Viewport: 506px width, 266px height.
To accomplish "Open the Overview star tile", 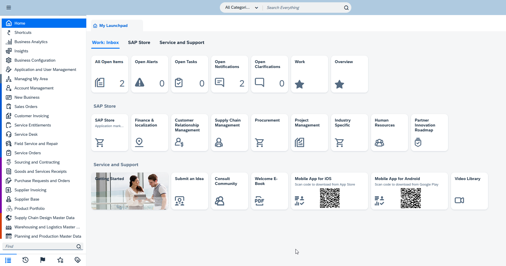I will [x=350, y=74].
